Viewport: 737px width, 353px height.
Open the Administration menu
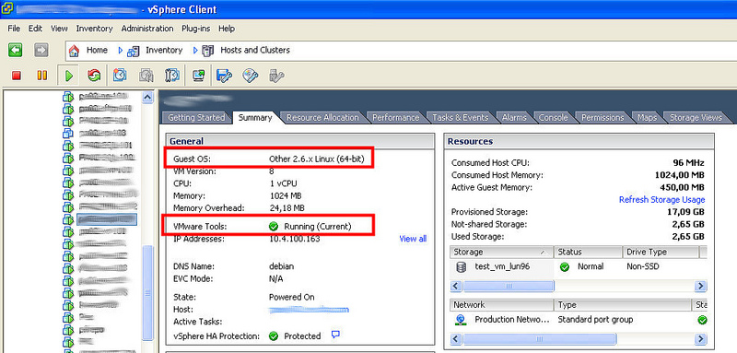click(147, 29)
